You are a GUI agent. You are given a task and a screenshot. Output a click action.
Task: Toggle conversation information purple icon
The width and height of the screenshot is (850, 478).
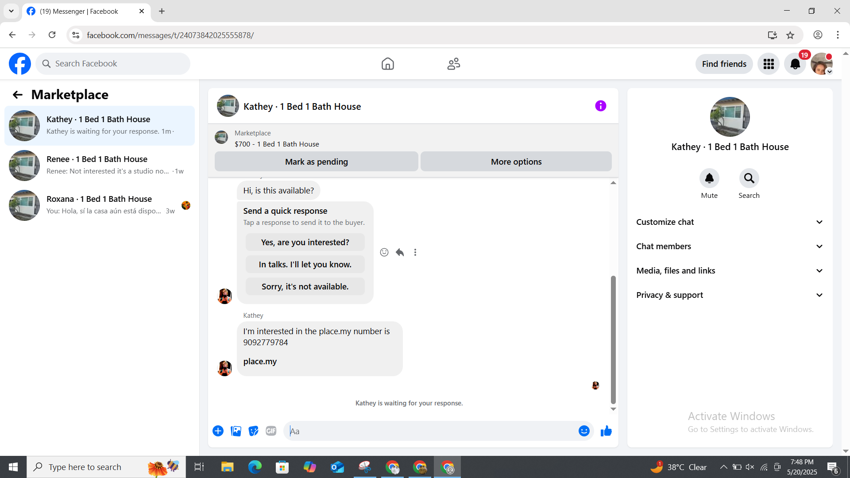point(600,106)
